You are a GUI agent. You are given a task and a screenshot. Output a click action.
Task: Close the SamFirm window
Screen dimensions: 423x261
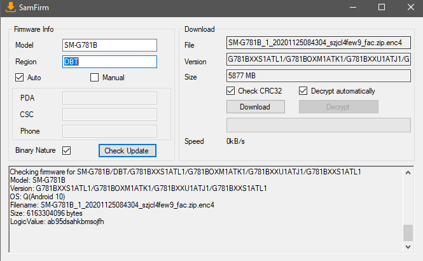coord(409,7)
